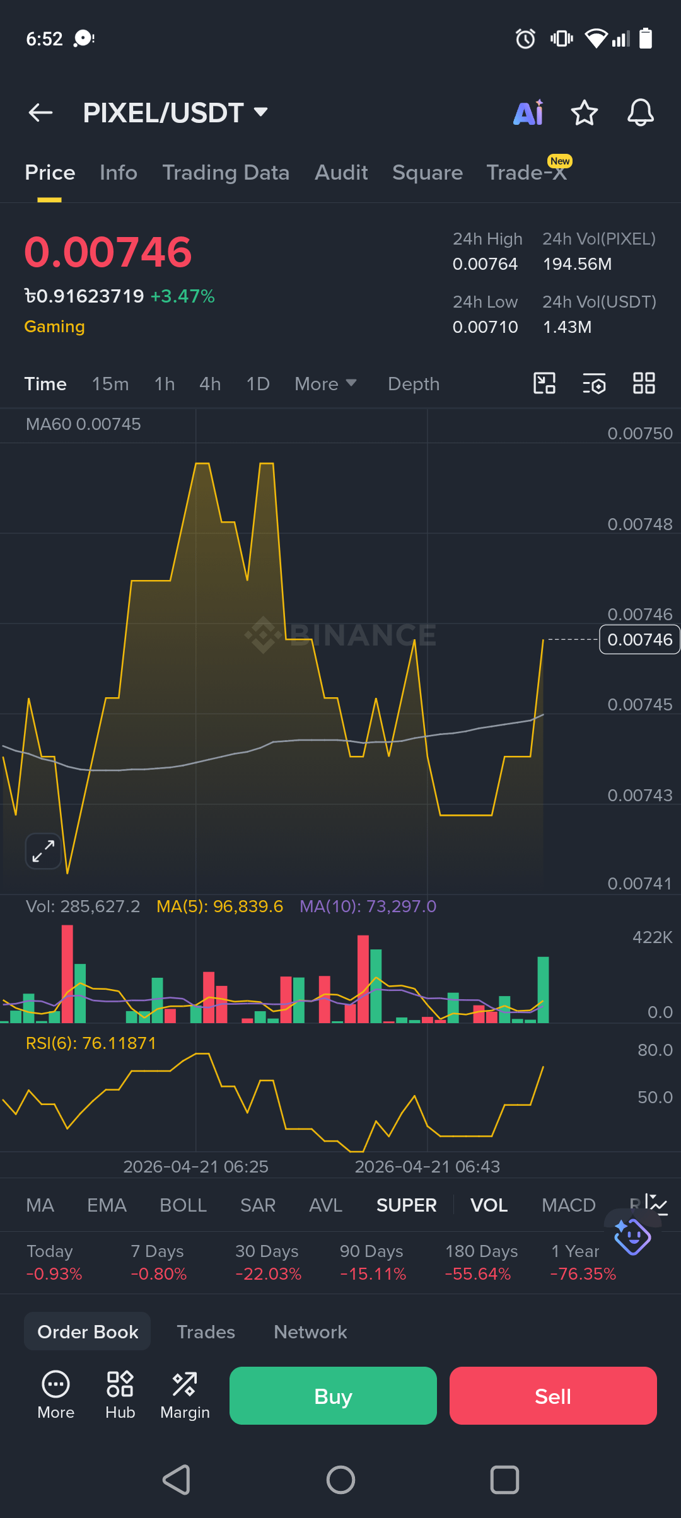Tap the 24h Vol(USDT) 1.43M value
This screenshot has height=1518, width=681.
567,327
